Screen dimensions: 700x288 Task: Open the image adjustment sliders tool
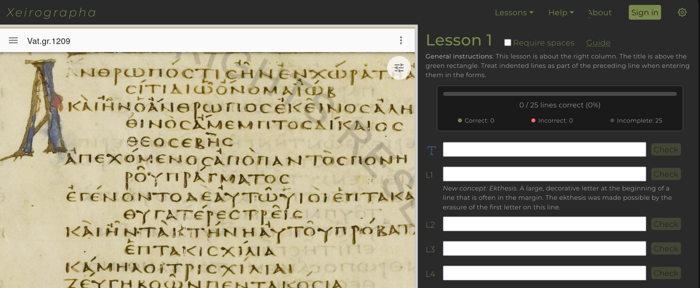pos(399,68)
